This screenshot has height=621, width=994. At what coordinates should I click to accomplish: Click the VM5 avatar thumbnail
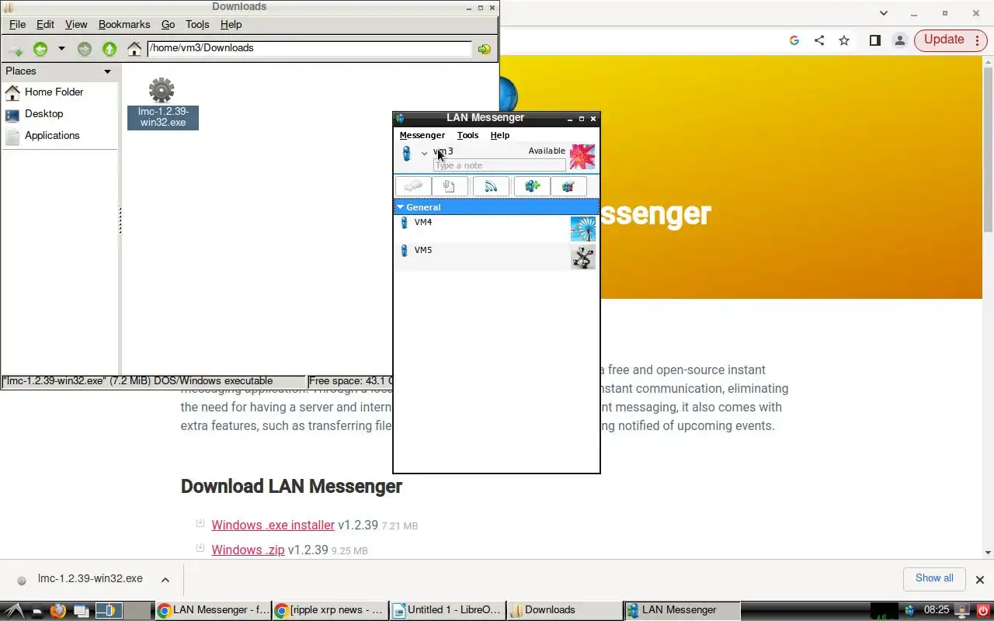coord(583,257)
